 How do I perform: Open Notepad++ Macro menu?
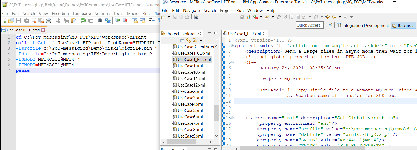point(133,13)
